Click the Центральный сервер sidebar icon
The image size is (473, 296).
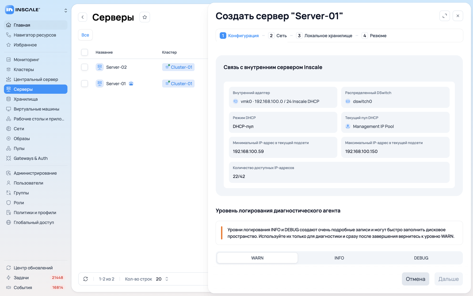pyautogui.click(x=9, y=79)
